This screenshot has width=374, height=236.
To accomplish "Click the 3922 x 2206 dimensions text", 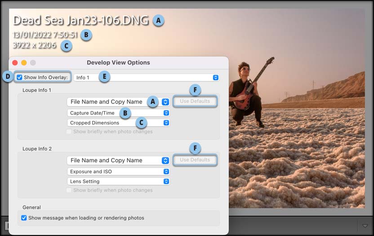I will point(34,45).
